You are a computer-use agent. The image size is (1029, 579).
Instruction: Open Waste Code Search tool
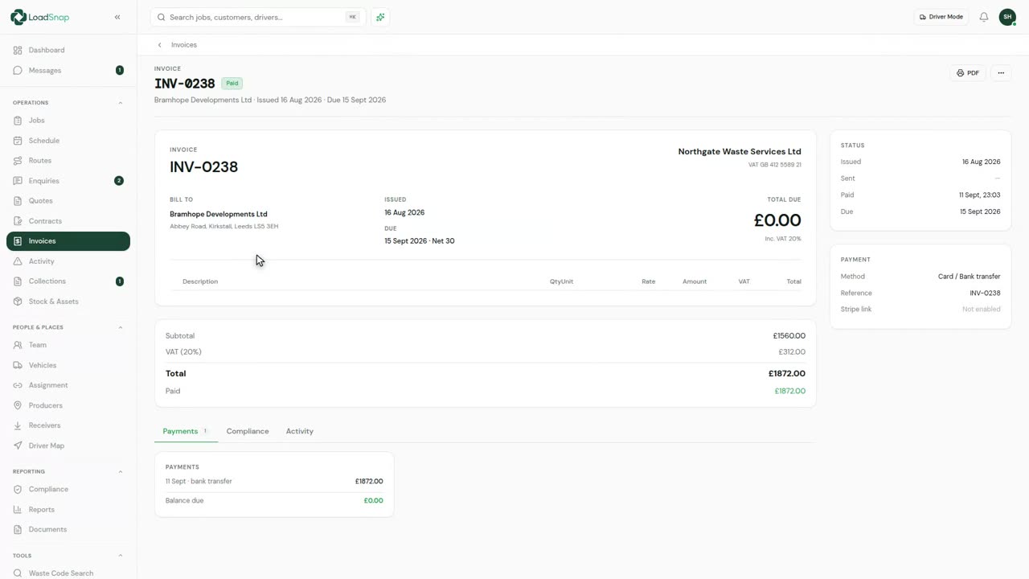68,573
